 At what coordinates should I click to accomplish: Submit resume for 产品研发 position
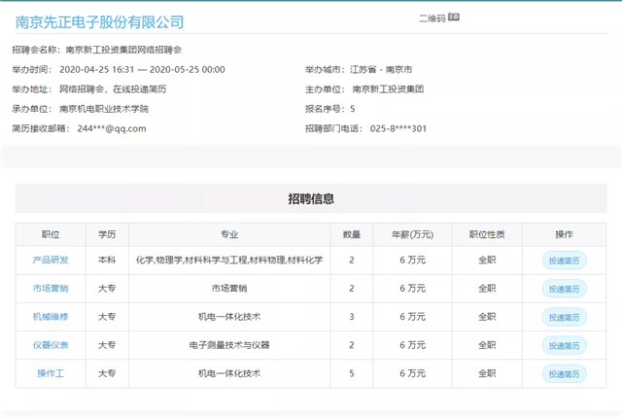click(x=564, y=261)
